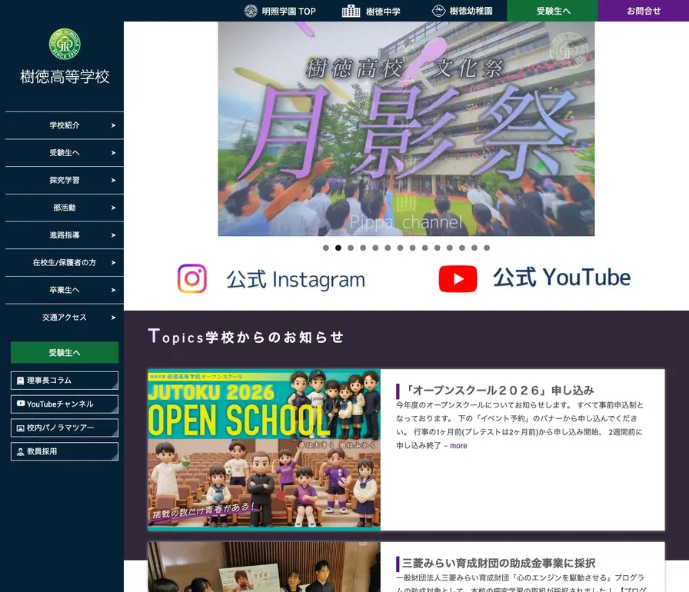Open the official Instagram icon

(192, 278)
